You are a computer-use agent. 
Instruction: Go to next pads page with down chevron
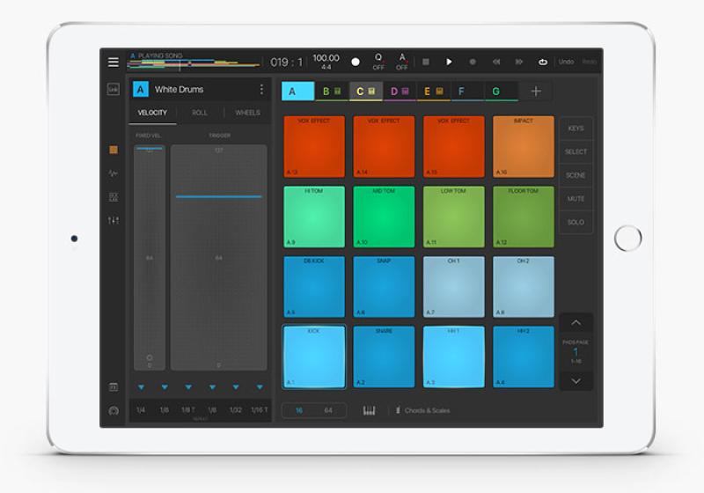click(576, 380)
